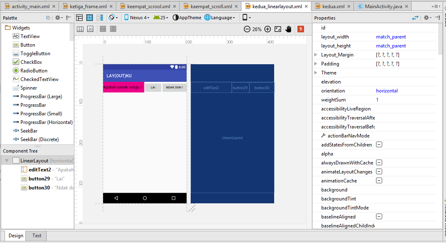Screen dimensions: 446x243
Task: Open the screen orientation rotate menu
Action: 113,18
